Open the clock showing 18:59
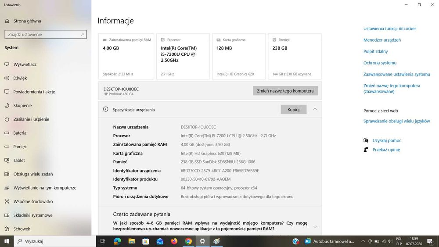The width and height of the screenshot is (439, 247). (x=414, y=241)
